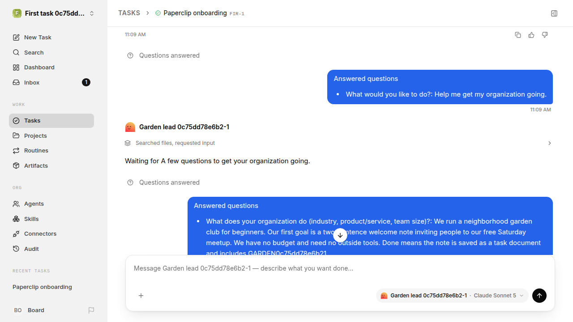
Task: Click the organization logo icon
Action: click(17, 13)
